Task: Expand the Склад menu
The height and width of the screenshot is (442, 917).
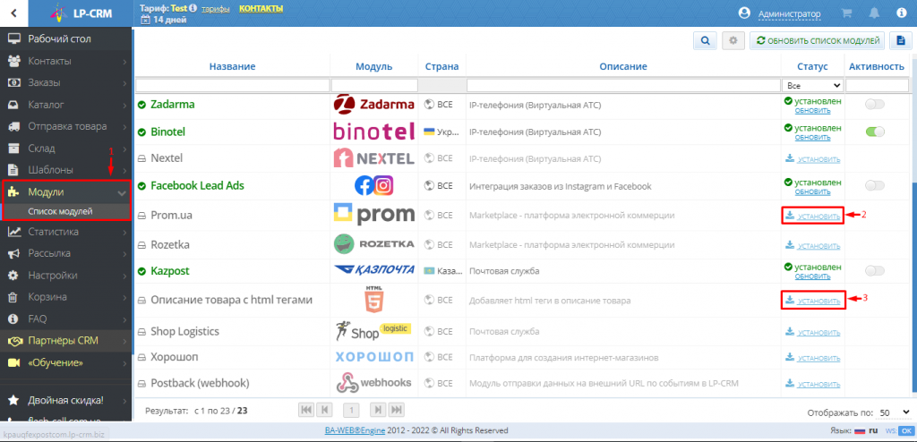Action: tap(66, 148)
